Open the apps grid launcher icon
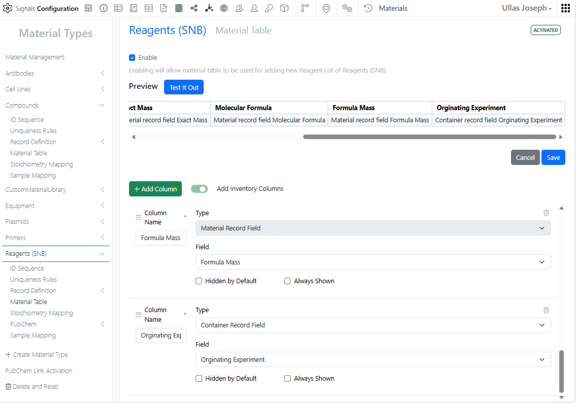 pyautogui.click(x=565, y=8)
